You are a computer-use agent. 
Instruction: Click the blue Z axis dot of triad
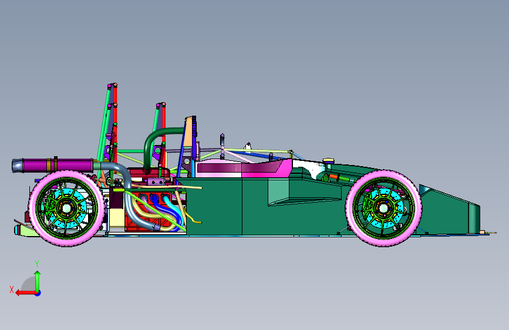[x=38, y=293]
